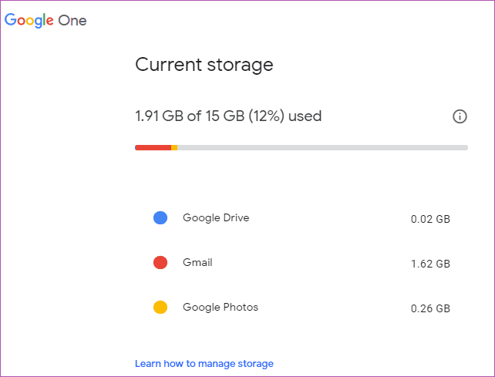Image resolution: width=495 pixels, height=377 pixels.
Task: Click the 1.62 GB Gmail value
Action: coord(430,264)
